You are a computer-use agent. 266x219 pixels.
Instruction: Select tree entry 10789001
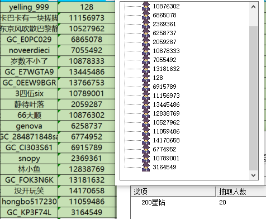[x=166, y=158]
